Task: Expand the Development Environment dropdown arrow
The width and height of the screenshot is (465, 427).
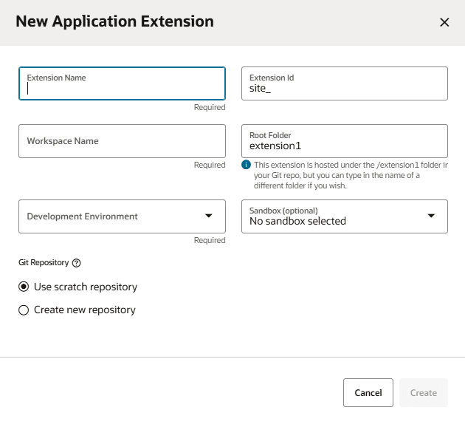Action: pos(210,216)
